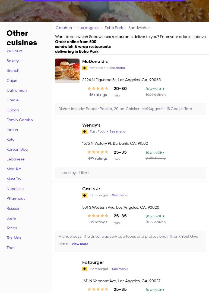This screenshot has width=209, height=293.
Task: Click the GH+ badge under Carl's Jr.
Action: pos(85,195)
